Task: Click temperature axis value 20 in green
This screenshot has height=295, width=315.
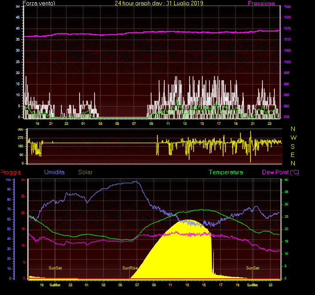Action: tap(286, 229)
